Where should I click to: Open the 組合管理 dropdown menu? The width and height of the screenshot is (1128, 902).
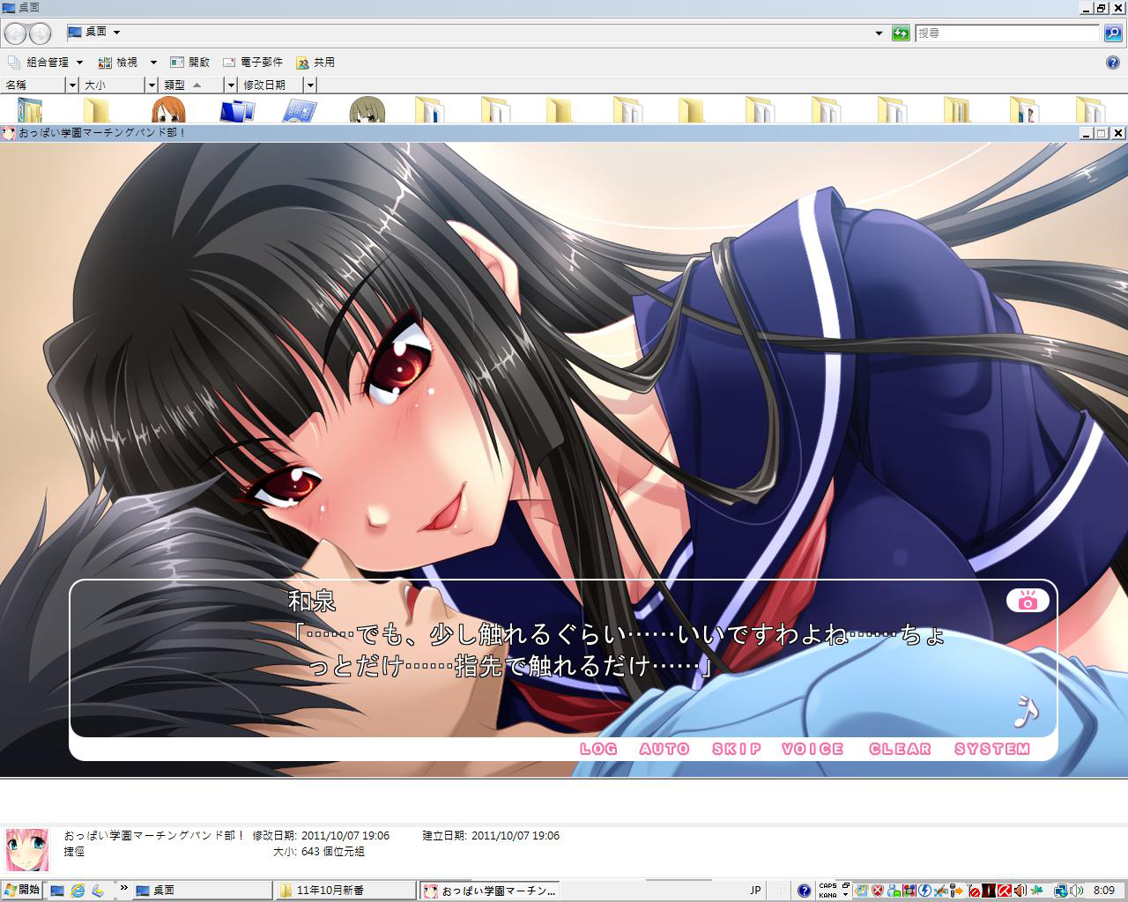tap(79, 63)
